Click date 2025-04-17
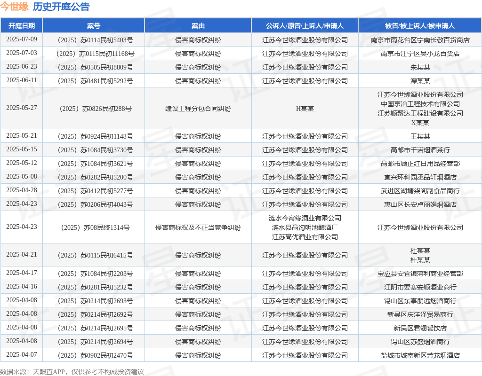The width and height of the screenshot is (482, 376). tap(22, 273)
